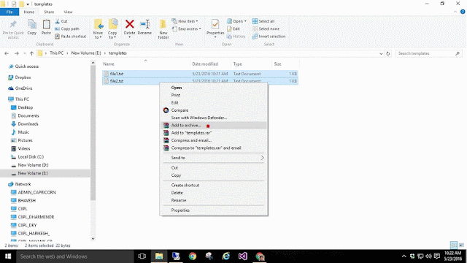Open Internet Explorer from the taskbar
Image resolution: width=467 pixels, height=263 pixels.
click(x=226, y=256)
